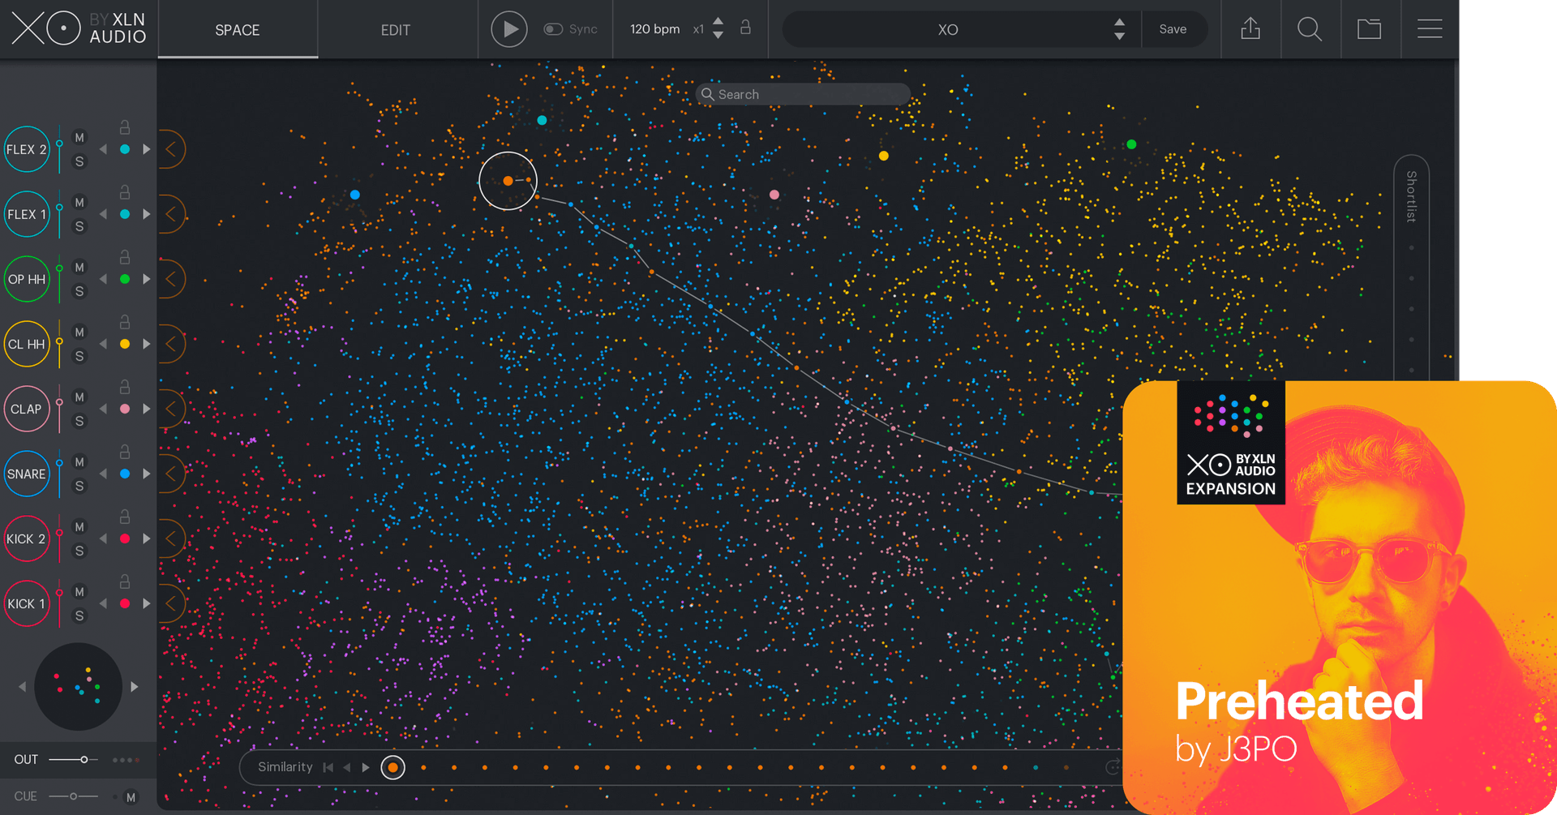Expand the KICK 1 channel chevron
Image resolution: width=1557 pixels, height=815 pixels.
pos(171,603)
